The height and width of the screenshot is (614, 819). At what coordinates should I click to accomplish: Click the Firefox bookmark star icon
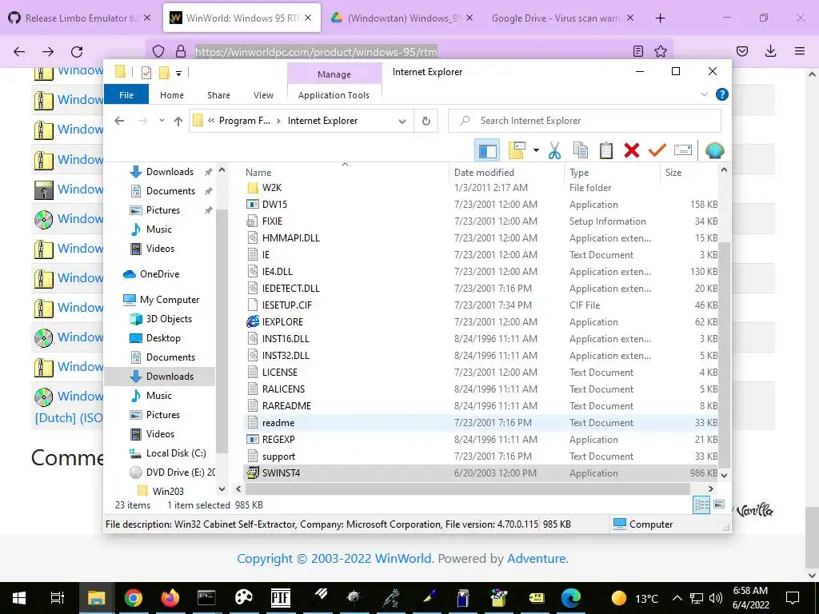tap(661, 51)
